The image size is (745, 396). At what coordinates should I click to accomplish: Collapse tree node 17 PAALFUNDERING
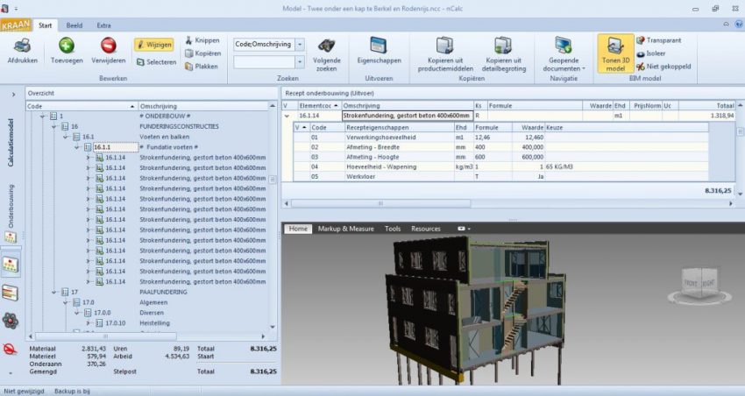[54, 292]
